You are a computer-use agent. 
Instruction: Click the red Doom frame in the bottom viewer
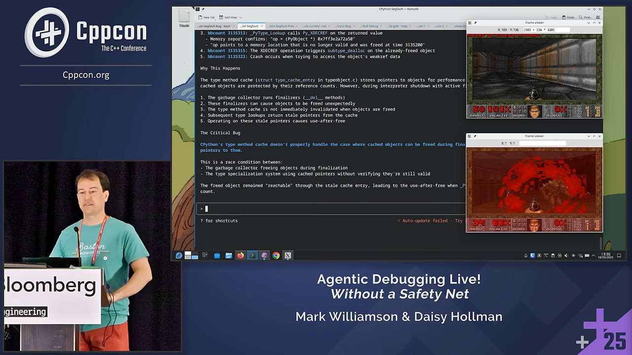click(534, 189)
